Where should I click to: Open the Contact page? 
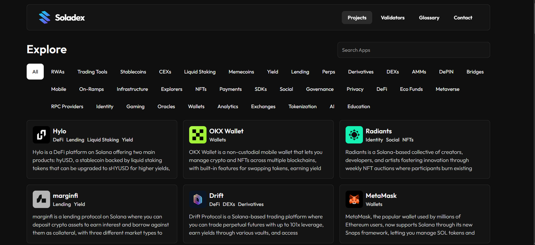[463, 18]
